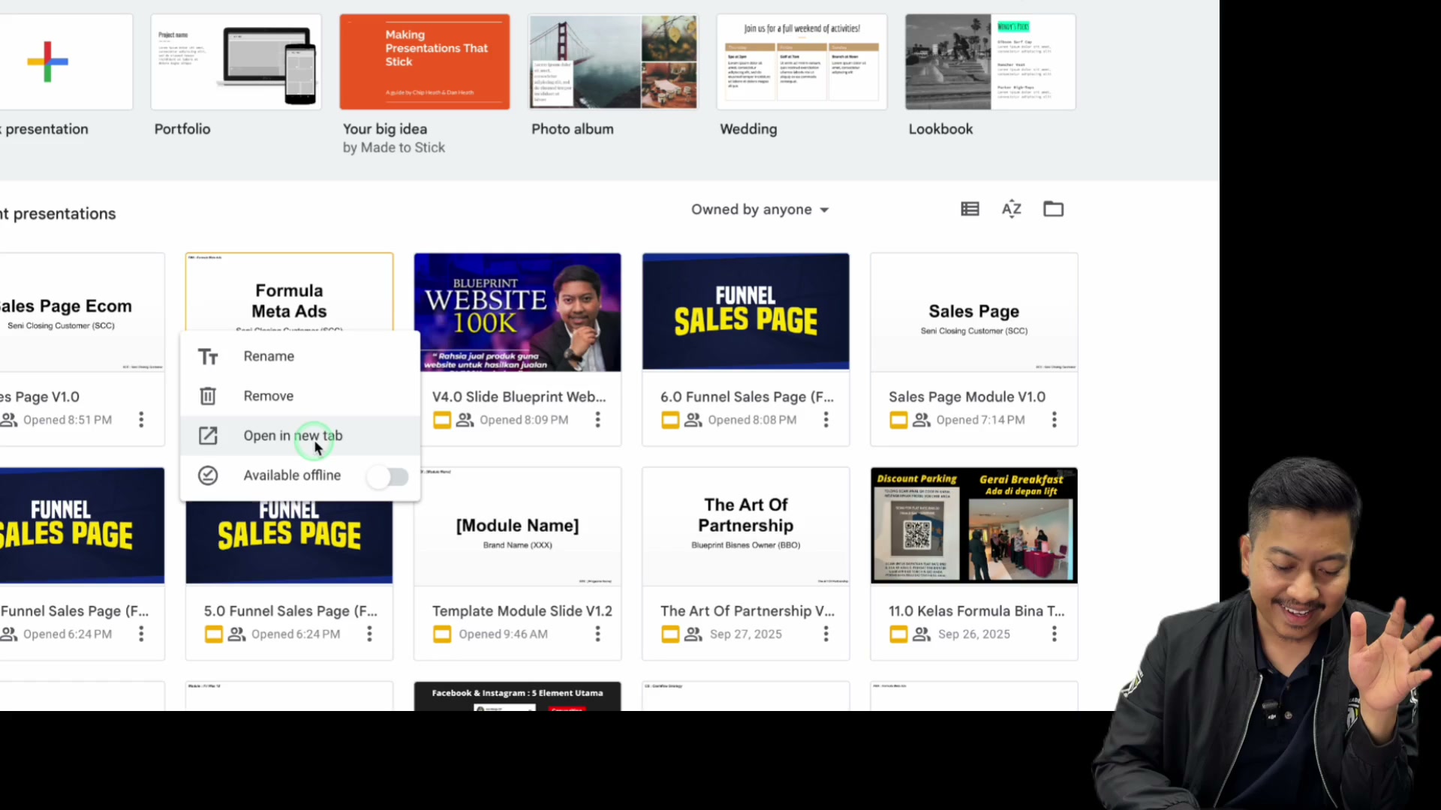Choose Rename from the context menu

299,356
